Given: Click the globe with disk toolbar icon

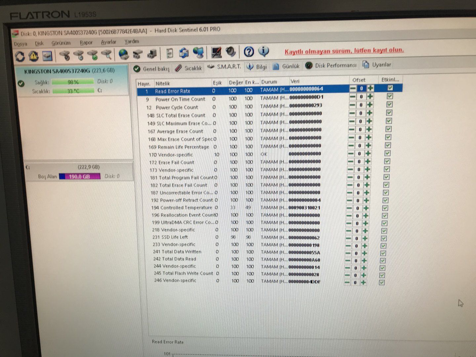Looking at the screenshot, I should (x=124, y=54).
